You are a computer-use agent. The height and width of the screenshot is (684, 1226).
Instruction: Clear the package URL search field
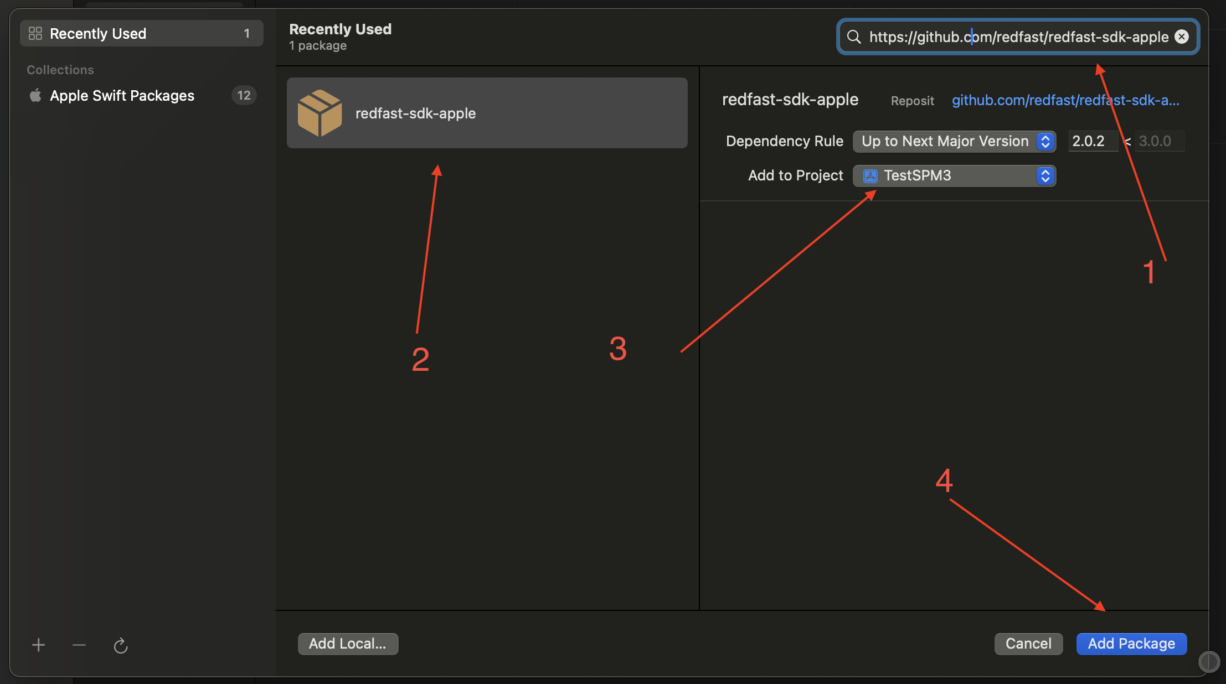tap(1182, 37)
